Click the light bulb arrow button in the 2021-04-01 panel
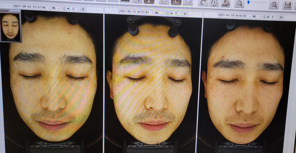296x153 pixels. click(66, 9)
